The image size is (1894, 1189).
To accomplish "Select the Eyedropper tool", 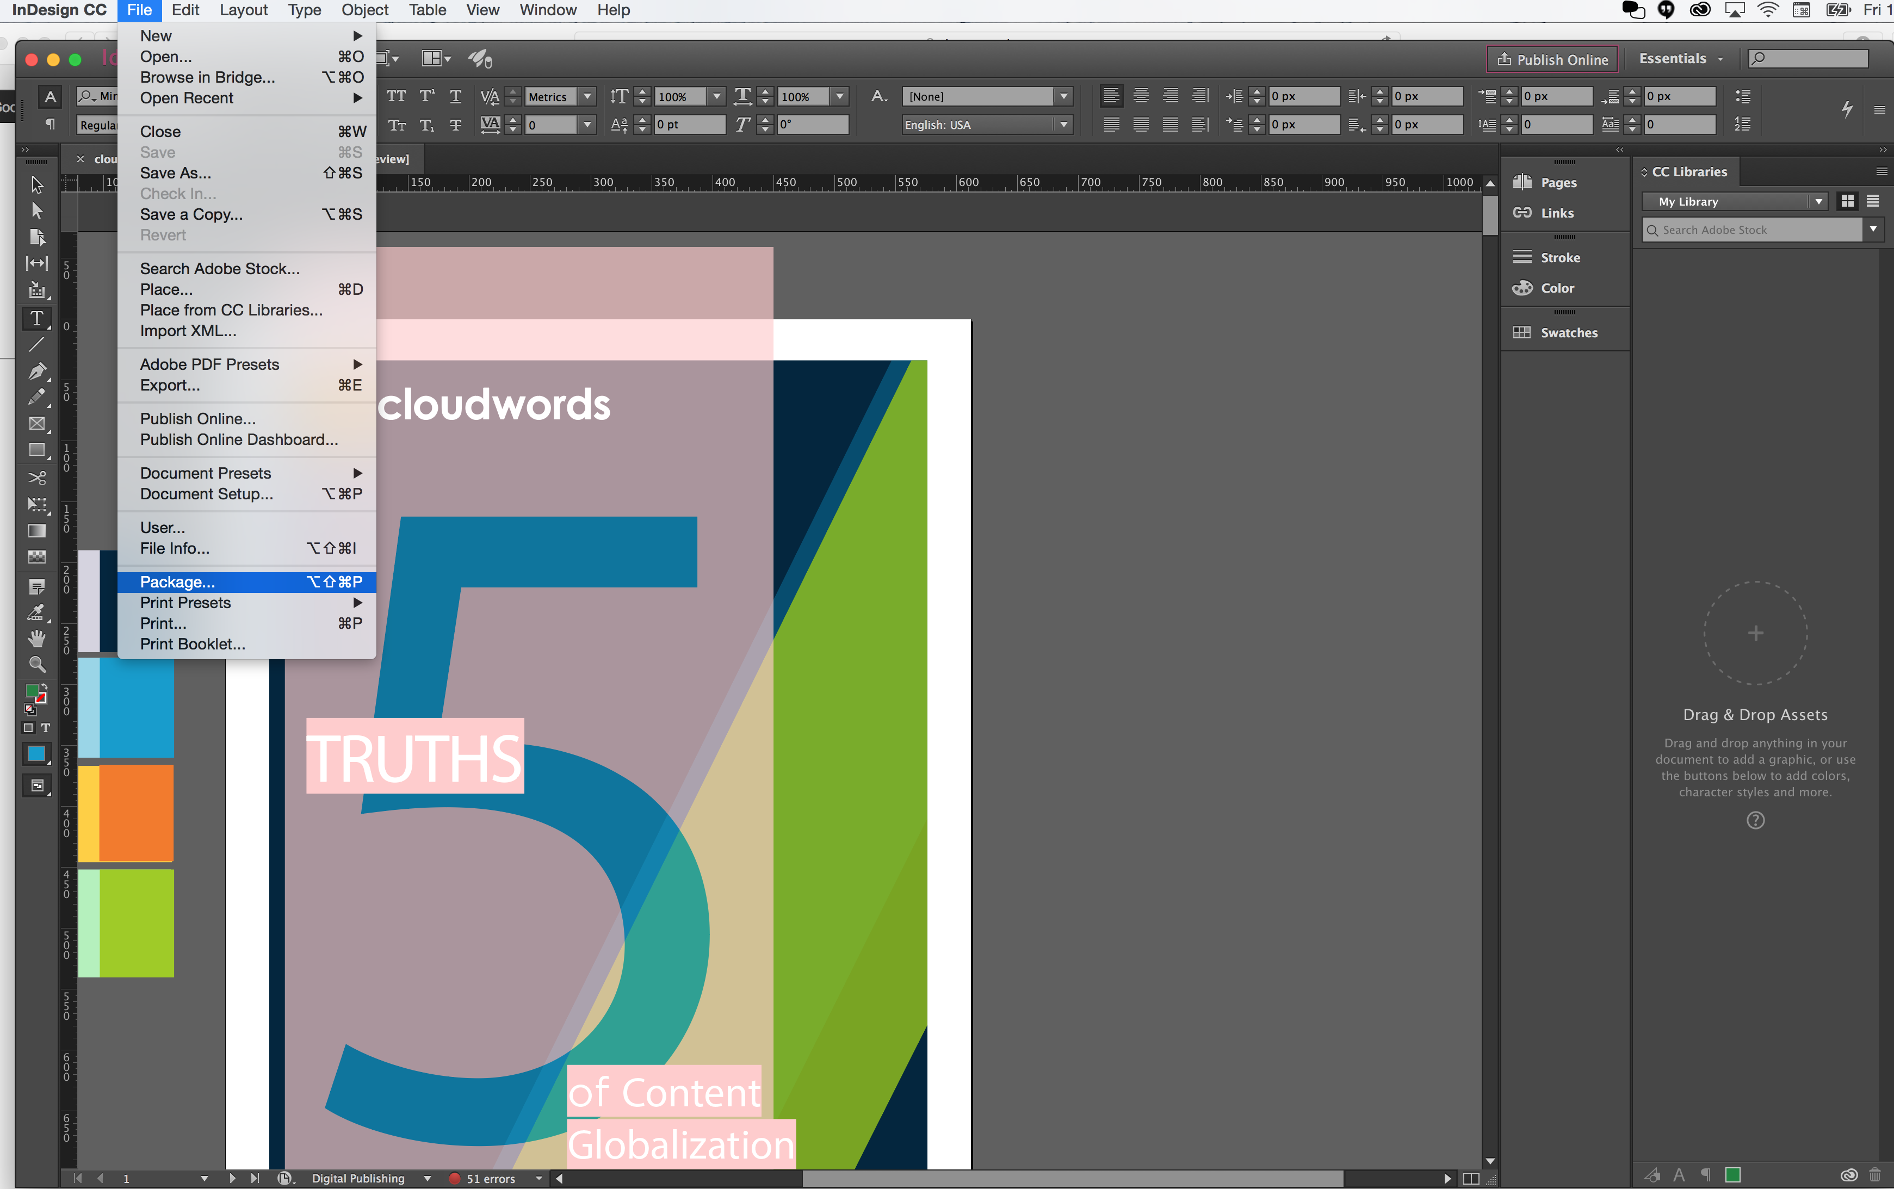I will (36, 612).
